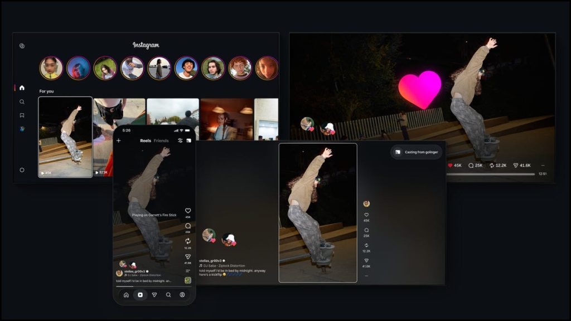Click the heart icon on casting TV screen

(x=366, y=215)
